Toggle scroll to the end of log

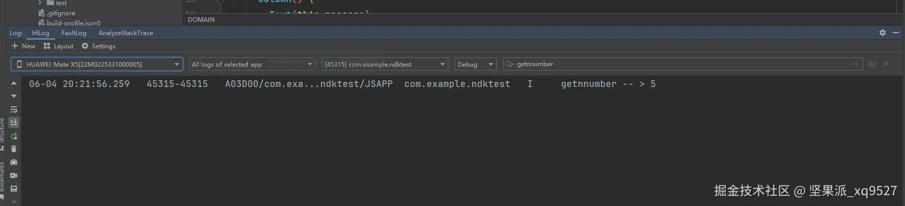coord(14,123)
